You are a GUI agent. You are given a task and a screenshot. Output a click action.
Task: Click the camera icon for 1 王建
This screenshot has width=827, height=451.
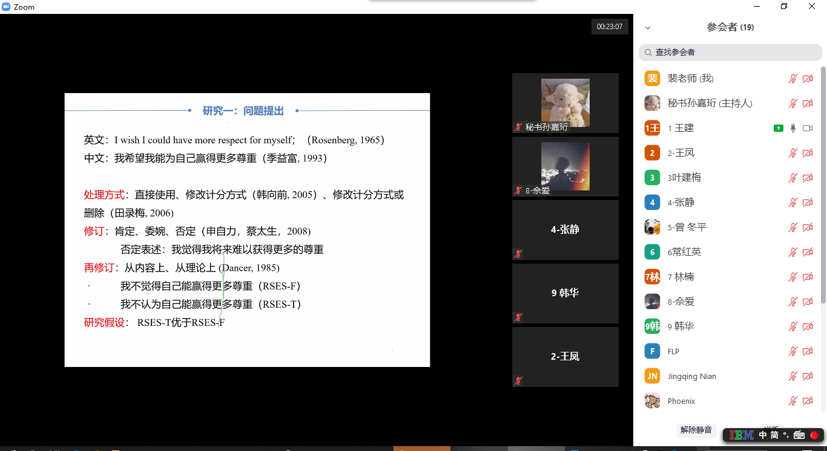point(808,128)
